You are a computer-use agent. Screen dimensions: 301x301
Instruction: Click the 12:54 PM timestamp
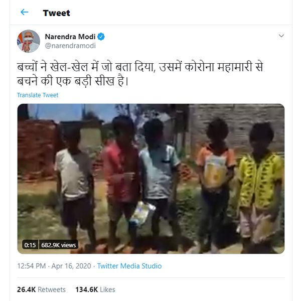pyautogui.click(x=32, y=266)
